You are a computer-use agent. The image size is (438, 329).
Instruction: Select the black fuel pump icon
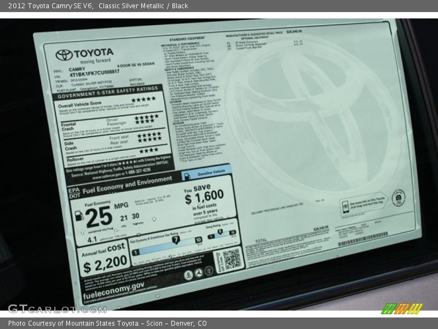tap(79, 215)
